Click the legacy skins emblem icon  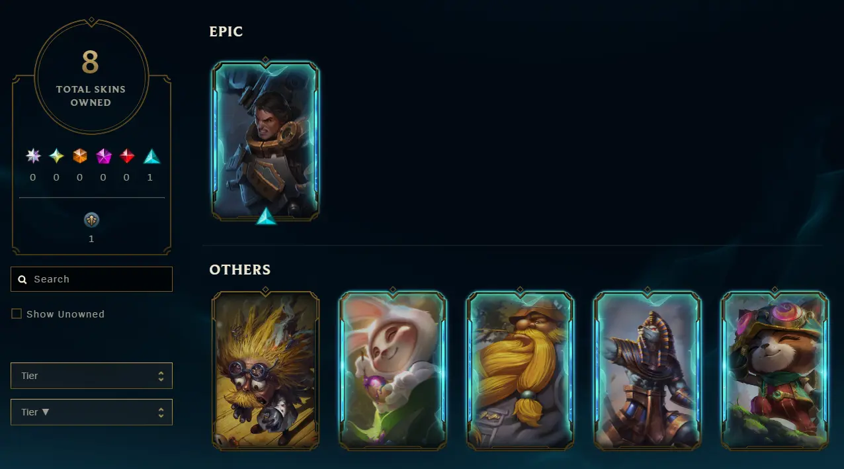[91, 220]
